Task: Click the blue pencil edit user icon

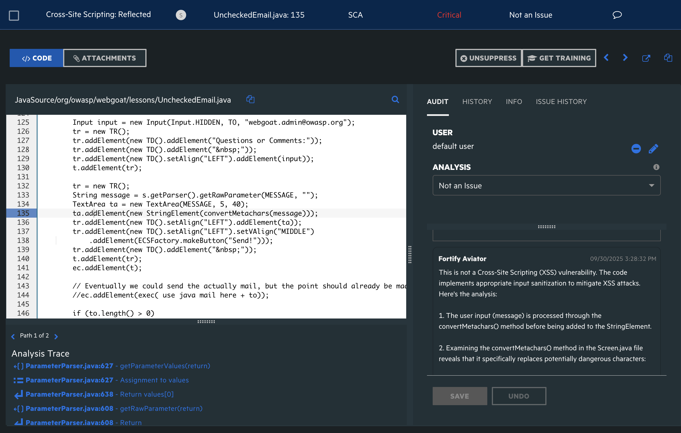Action: tap(653, 149)
